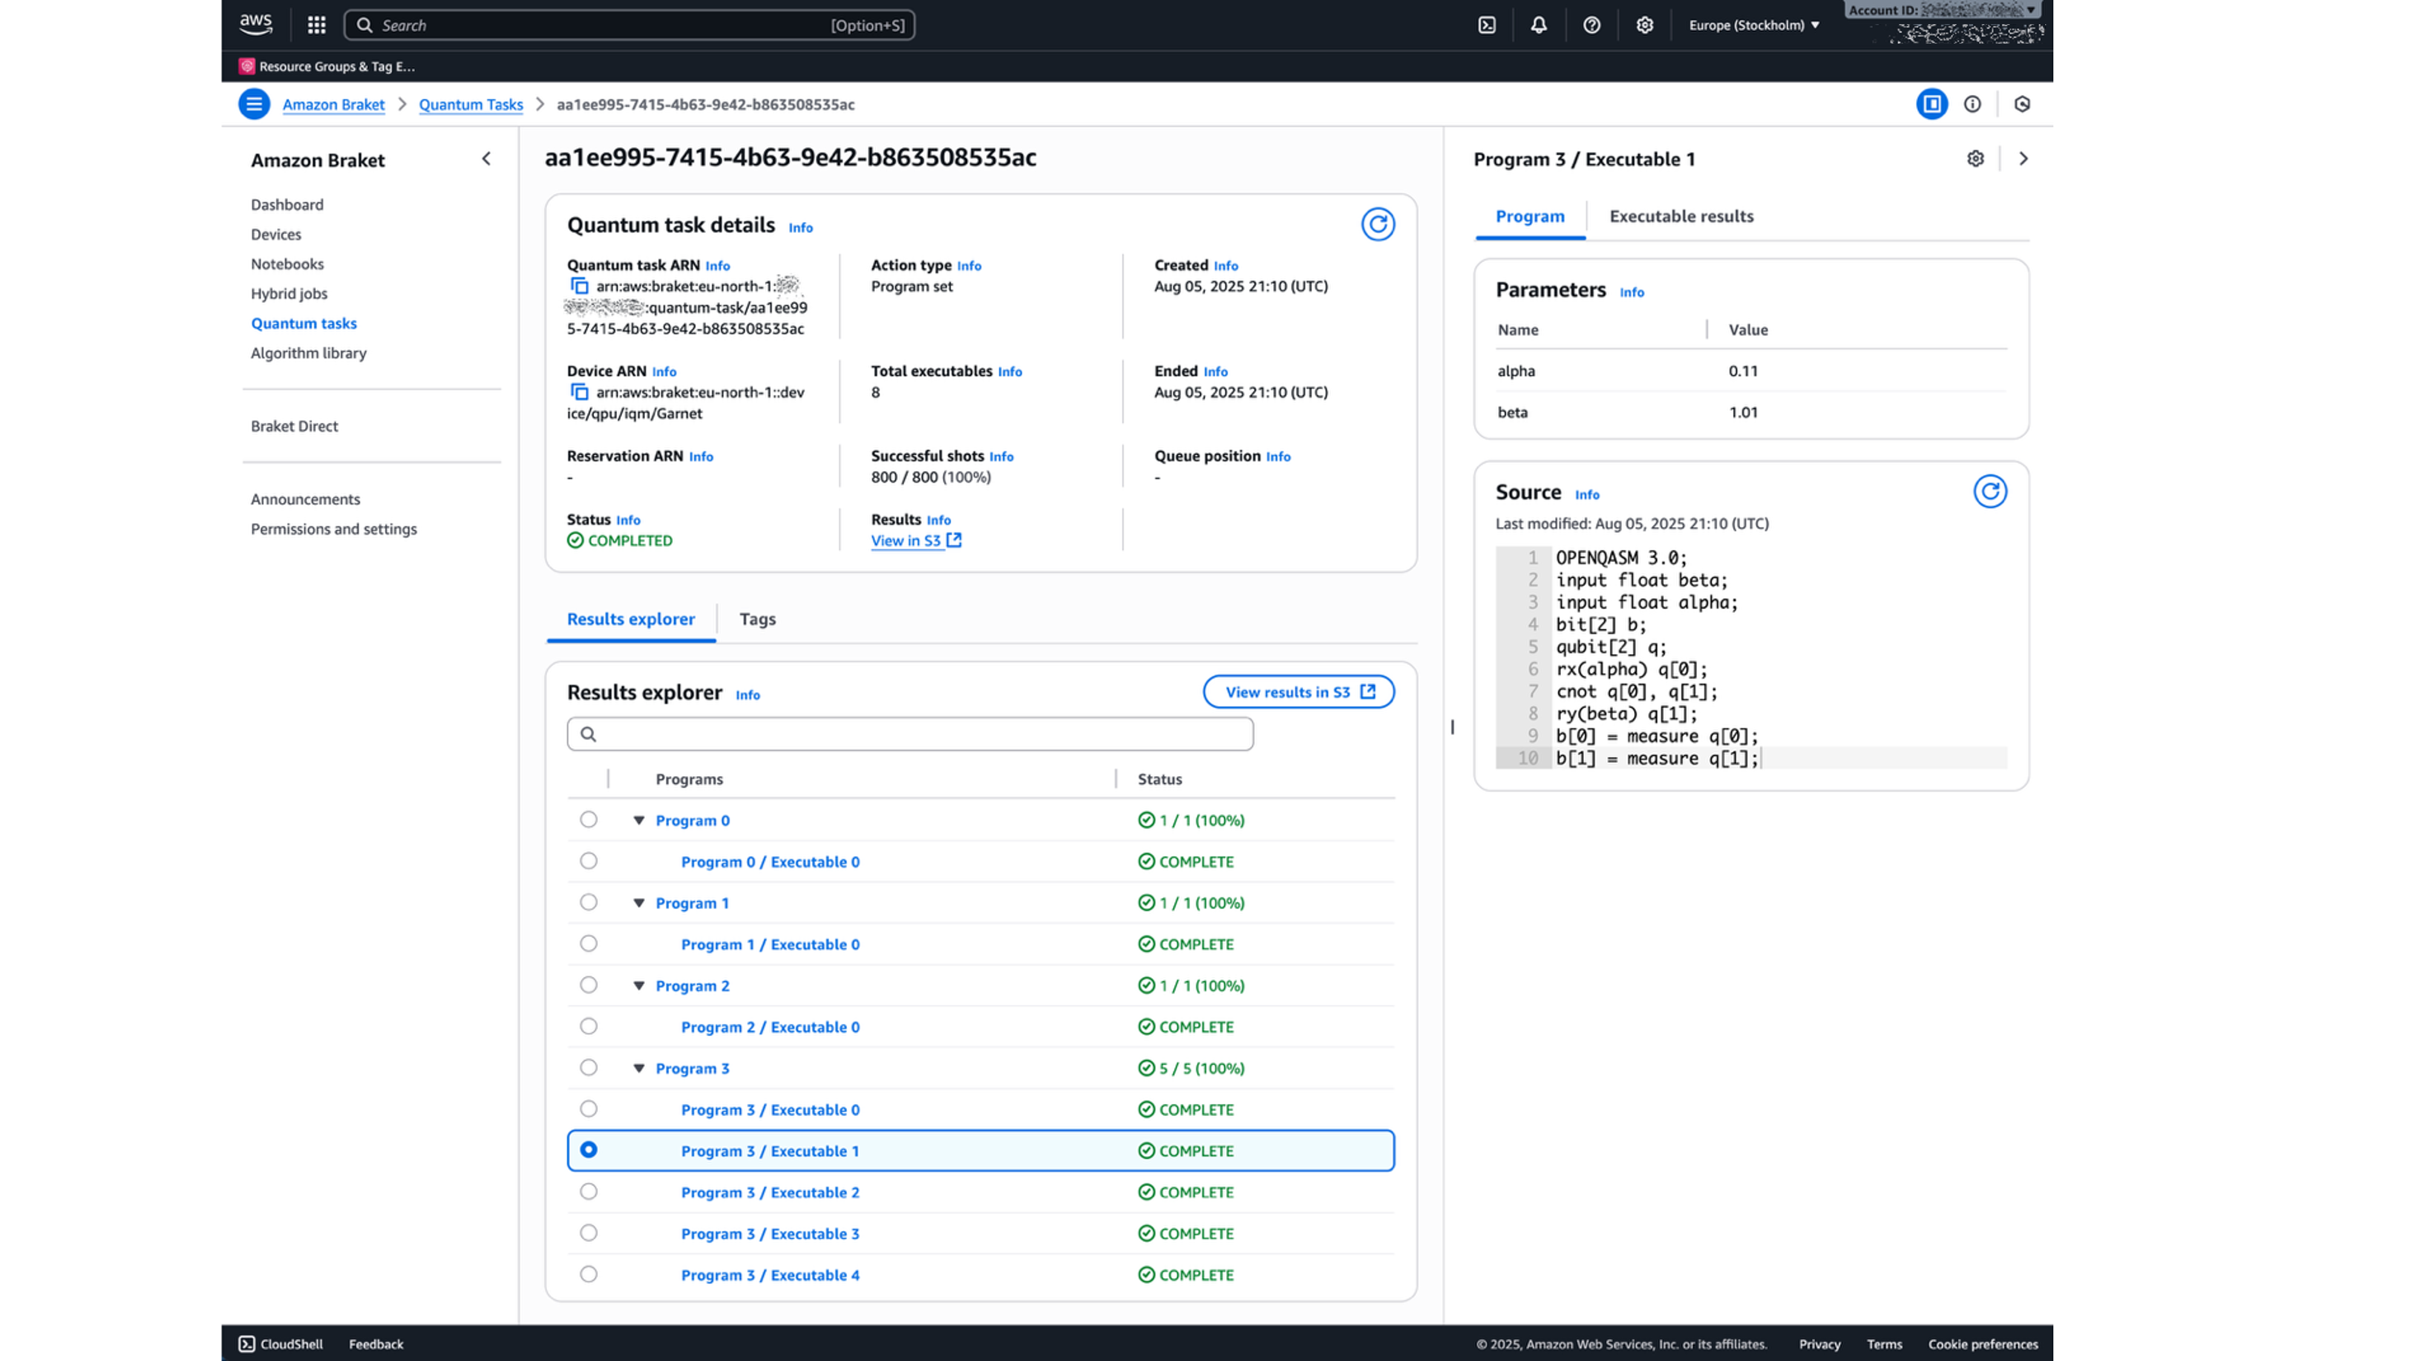Switch to the Executable results tab

coord(1681,216)
